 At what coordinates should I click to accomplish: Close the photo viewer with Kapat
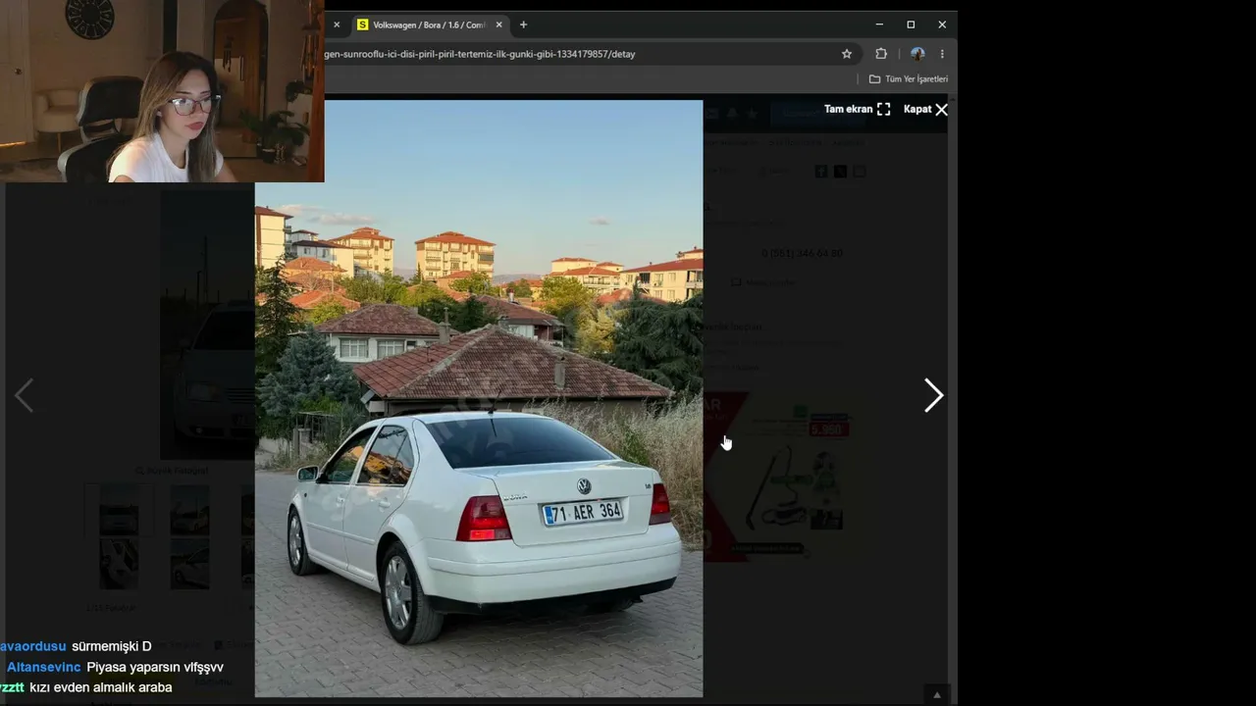pyautogui.click(x=926, y=109)
